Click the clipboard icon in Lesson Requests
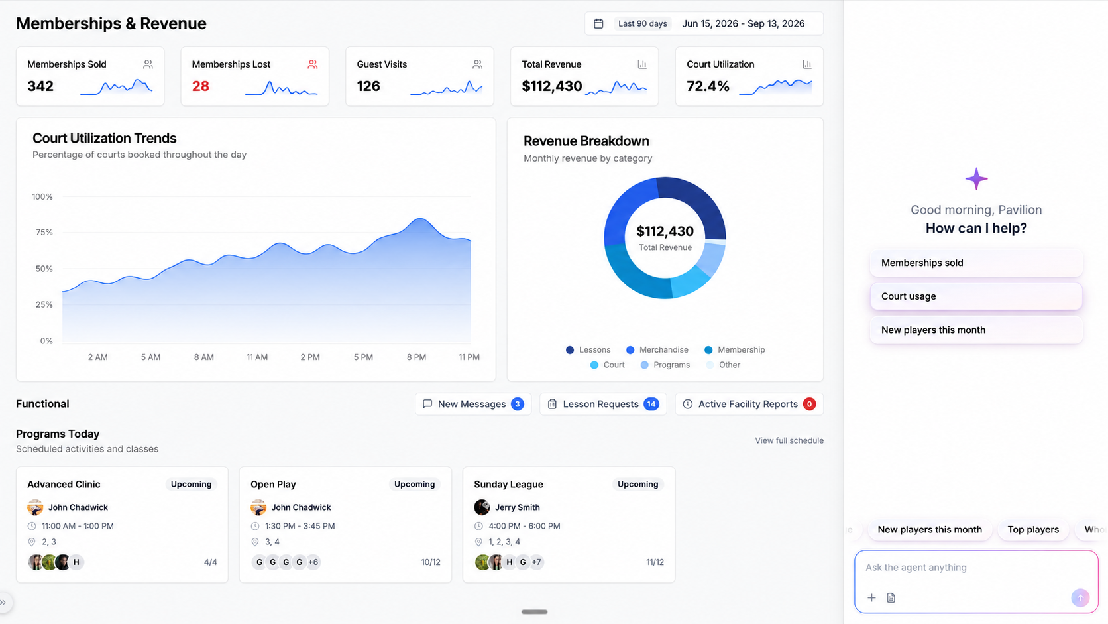 pyautogui.click(x=552, y=404)
